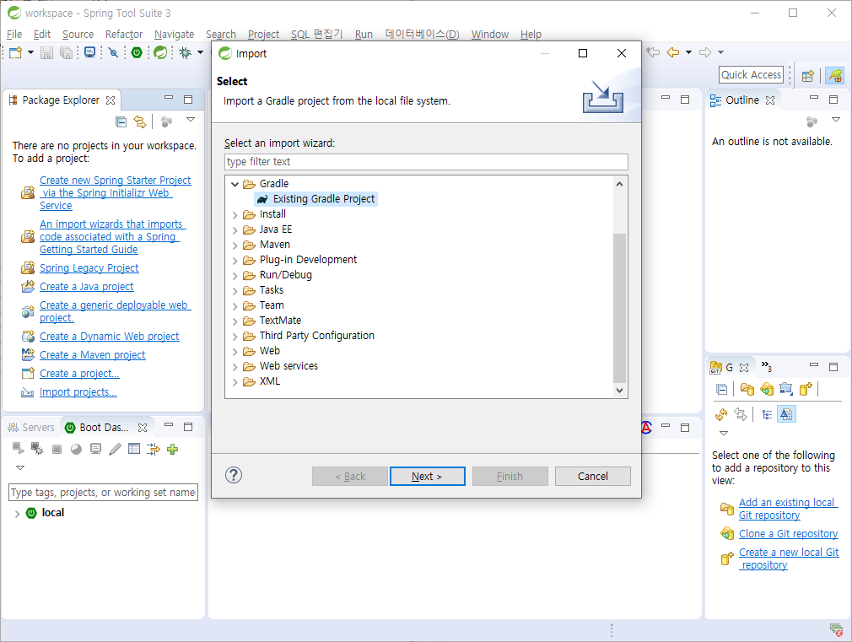Viewport: 852px width, 642px height.
Task: Click Create a Maven project link
Action: (x=93, y=355)
